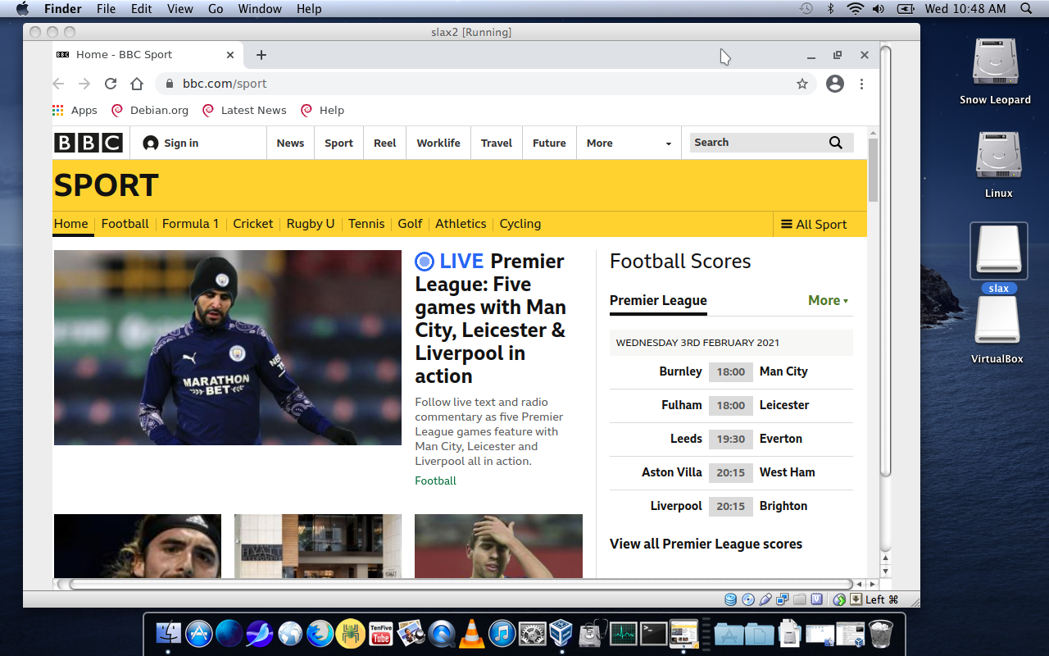Open the News link in BBC header

(x=290, y=143)
